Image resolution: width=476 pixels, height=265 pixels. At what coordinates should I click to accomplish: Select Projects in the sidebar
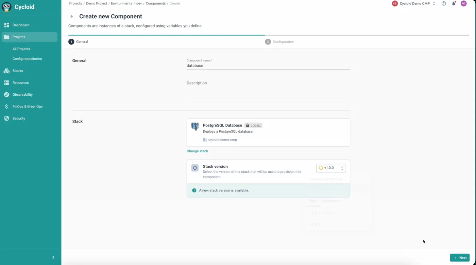[x=30, y=37]
